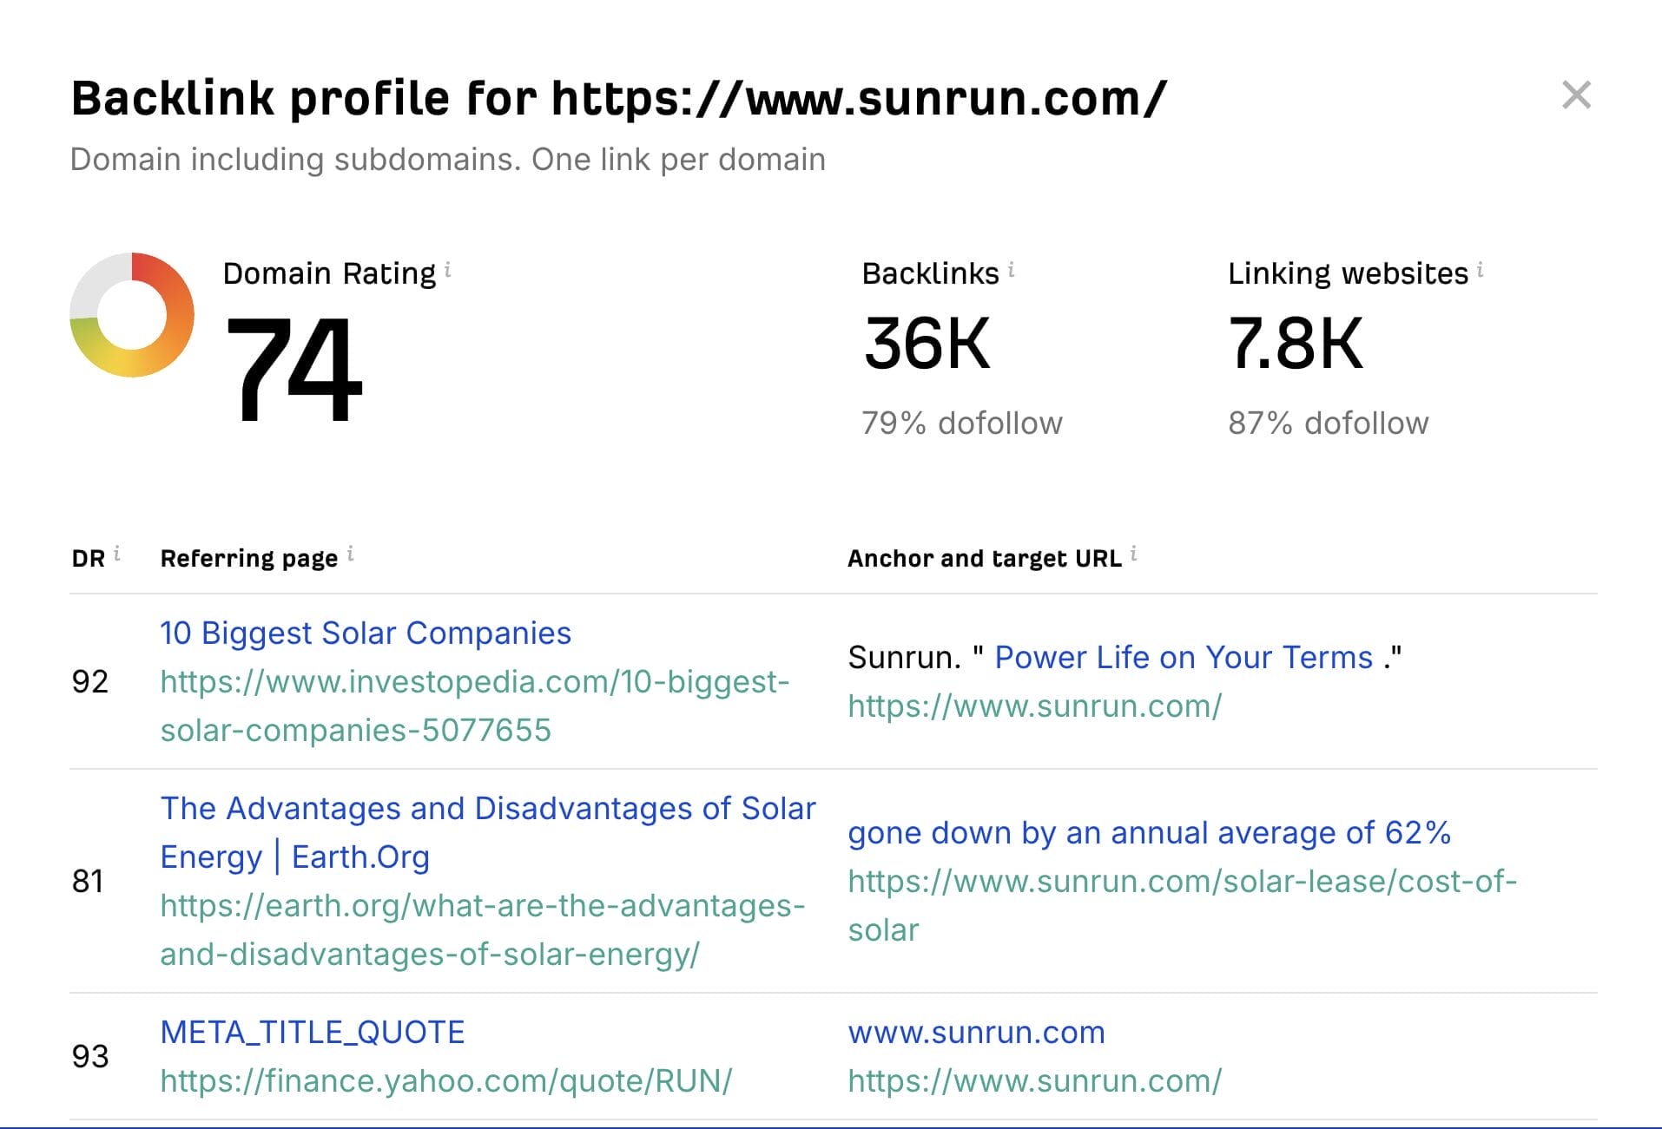Open the Earth.Org advantages article title
1662x1129 pixels.
488,831
